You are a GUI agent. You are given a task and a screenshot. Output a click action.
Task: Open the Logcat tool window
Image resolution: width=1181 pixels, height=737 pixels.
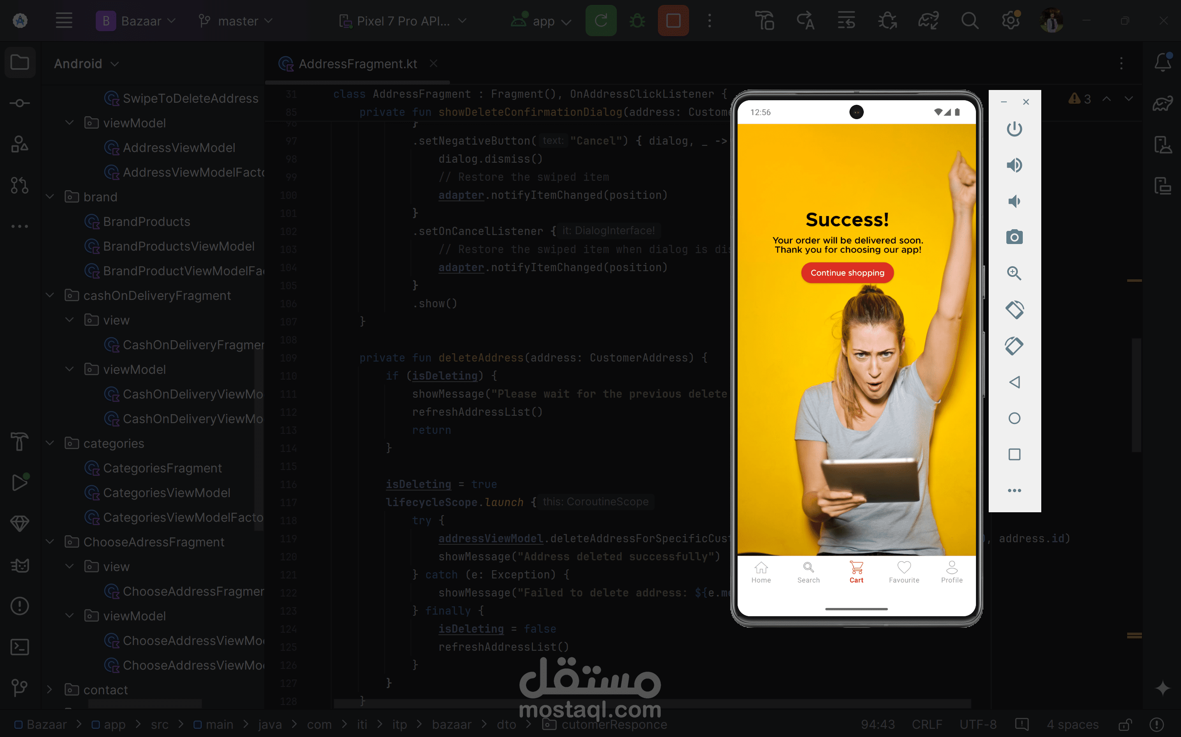pos(19,565)
